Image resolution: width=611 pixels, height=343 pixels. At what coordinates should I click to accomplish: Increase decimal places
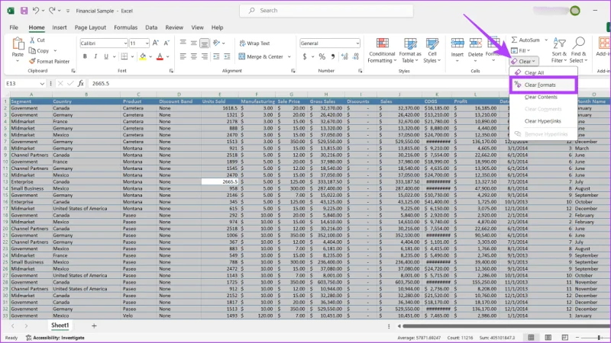click(x=344, y=56)
